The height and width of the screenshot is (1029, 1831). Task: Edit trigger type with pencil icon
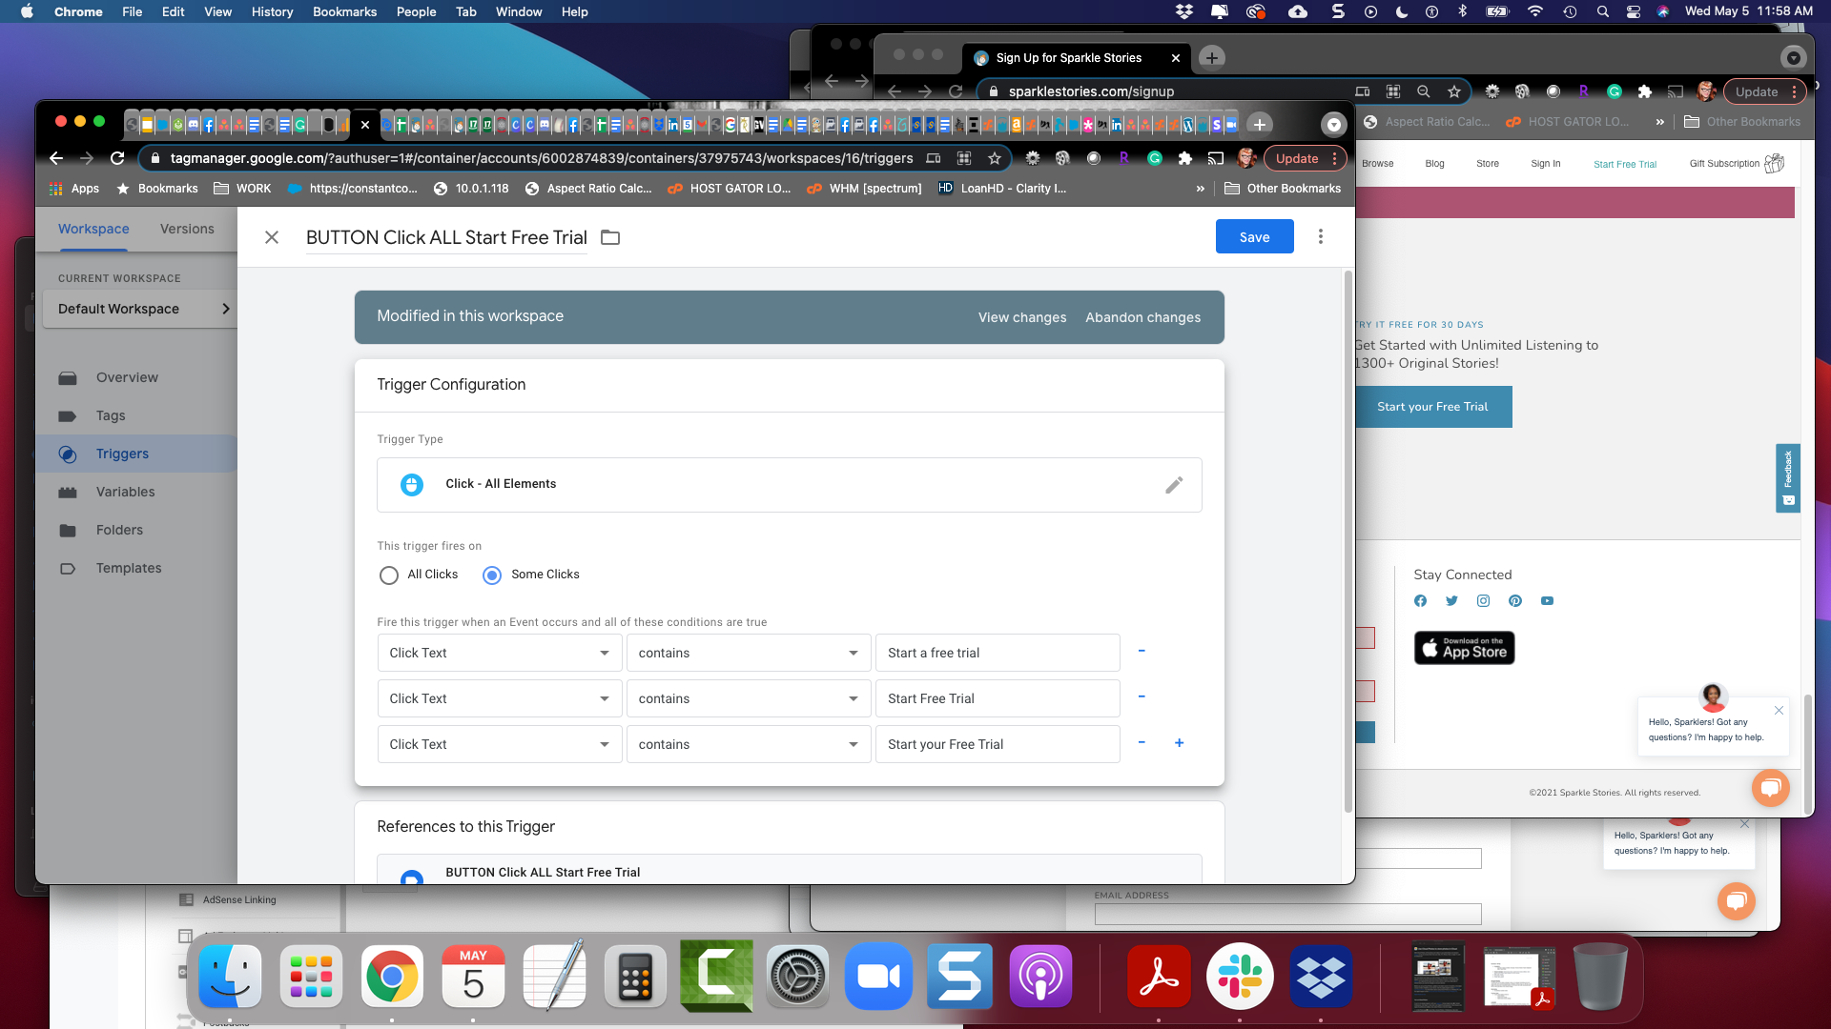click(x=1174, y=485)
